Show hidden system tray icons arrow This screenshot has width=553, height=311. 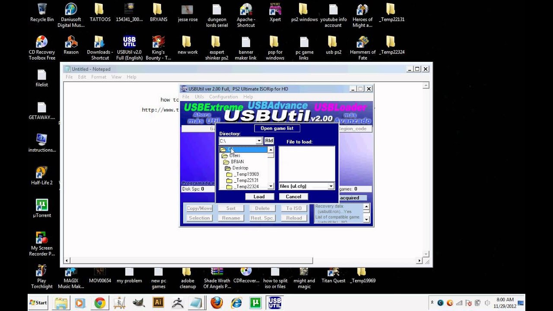pos(432,302)
